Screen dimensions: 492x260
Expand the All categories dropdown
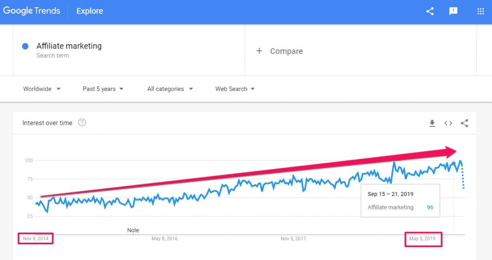170,89
